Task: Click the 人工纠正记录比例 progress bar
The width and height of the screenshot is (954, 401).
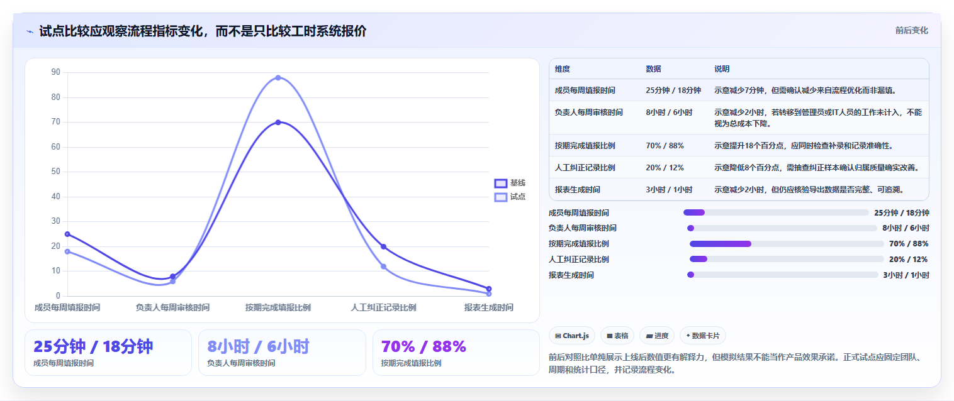Action: pyautogui.click(x=787, y=259)
